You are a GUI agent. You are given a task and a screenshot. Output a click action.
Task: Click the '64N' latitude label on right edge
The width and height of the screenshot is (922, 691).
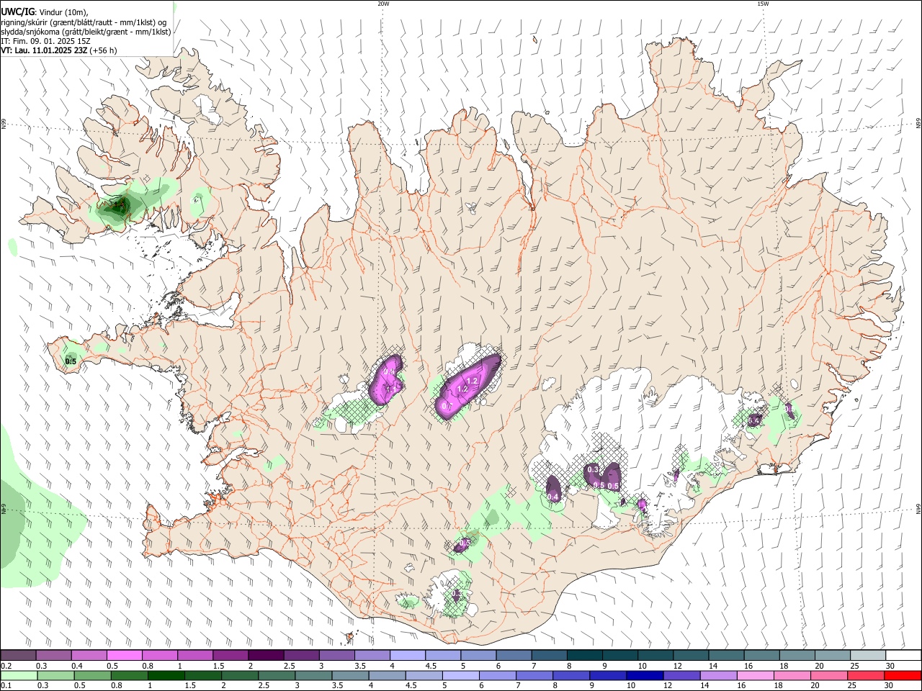point(918,508)
